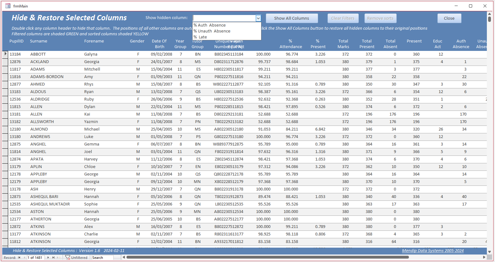This screenshot has width=495, height=262.
Task: Go to previous record arrow
Action: [24, 258]
